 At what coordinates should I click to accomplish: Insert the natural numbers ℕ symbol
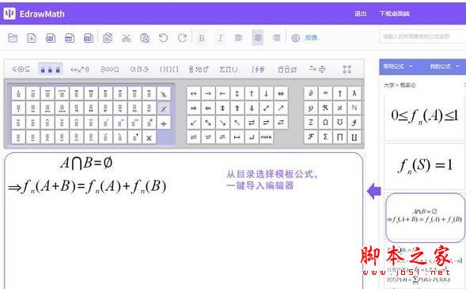point(354,108)
